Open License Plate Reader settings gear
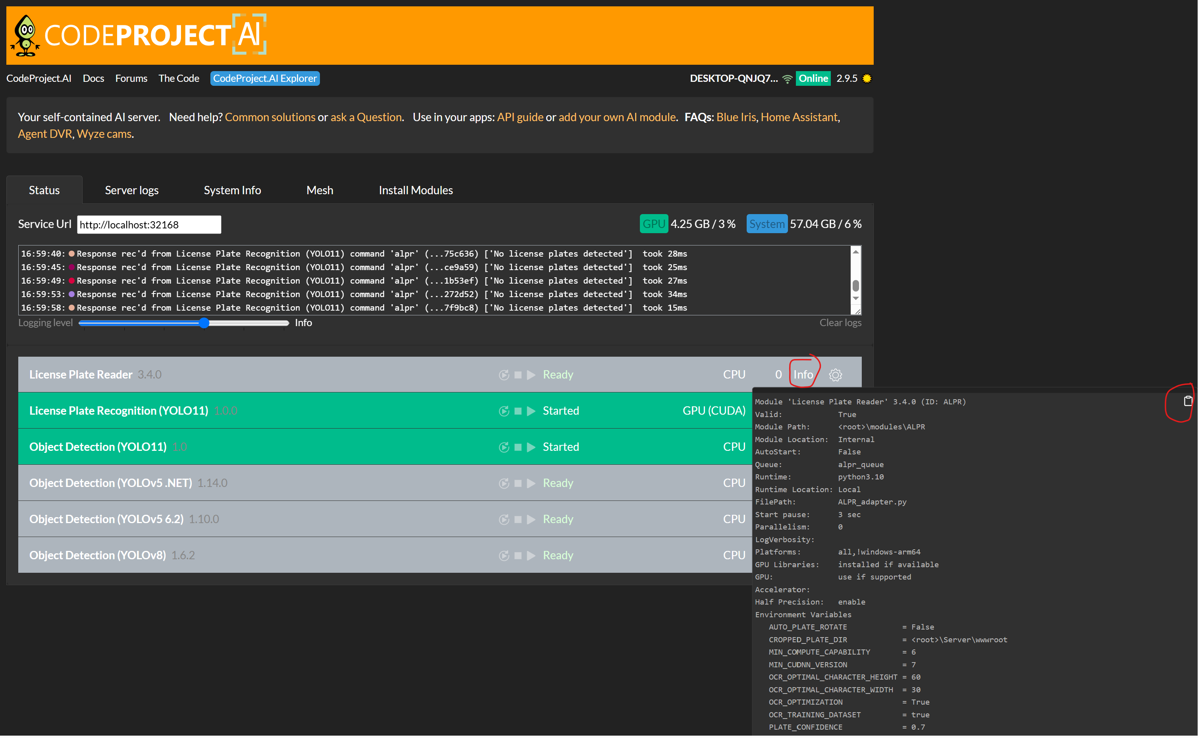 pyautogui.click(x=835, y=375)
